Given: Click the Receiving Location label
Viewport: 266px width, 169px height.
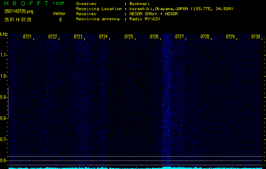Looking at the screenshot, I should 99,9.
